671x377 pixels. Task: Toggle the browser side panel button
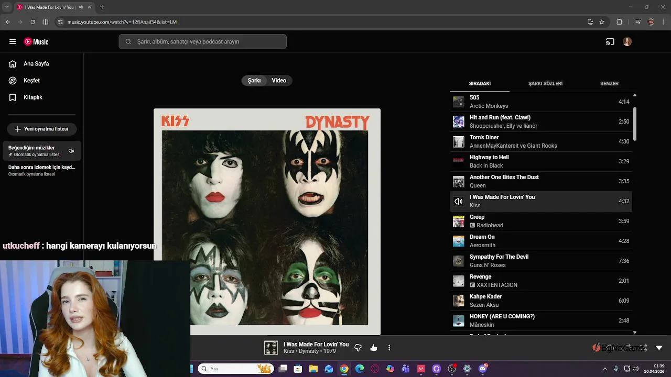(x=45, y=22)
